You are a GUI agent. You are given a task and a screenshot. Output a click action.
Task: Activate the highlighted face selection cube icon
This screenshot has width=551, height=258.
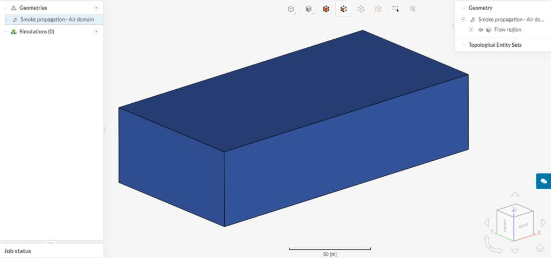(x=343, y=9)
